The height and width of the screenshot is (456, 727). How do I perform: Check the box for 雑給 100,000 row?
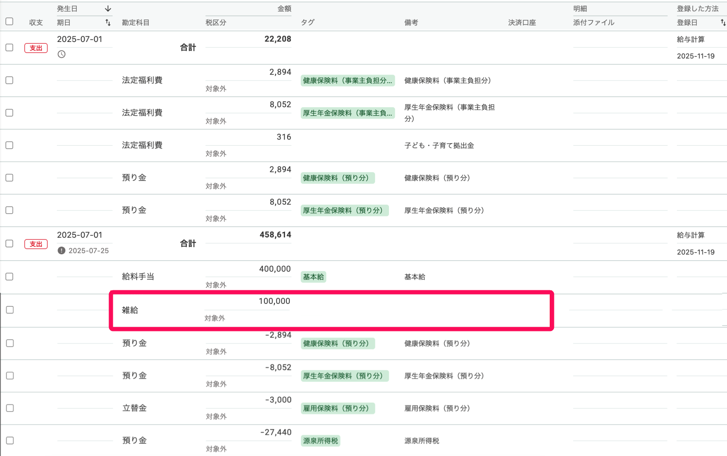10,310
